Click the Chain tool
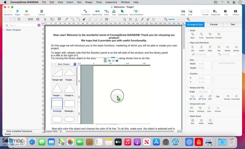Image resolution: width=245 pixels, height=149 pixels. click(107, 12)
